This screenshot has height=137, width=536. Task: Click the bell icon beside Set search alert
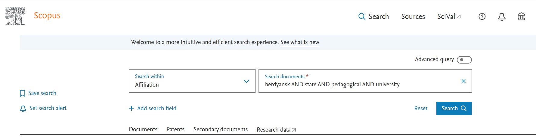pyautogui.click(x=23, y=109)
